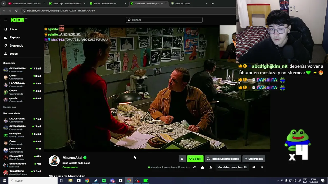Click the Windows taskbar search box
This screenshot has width=328, height=184.
[33, 181]
